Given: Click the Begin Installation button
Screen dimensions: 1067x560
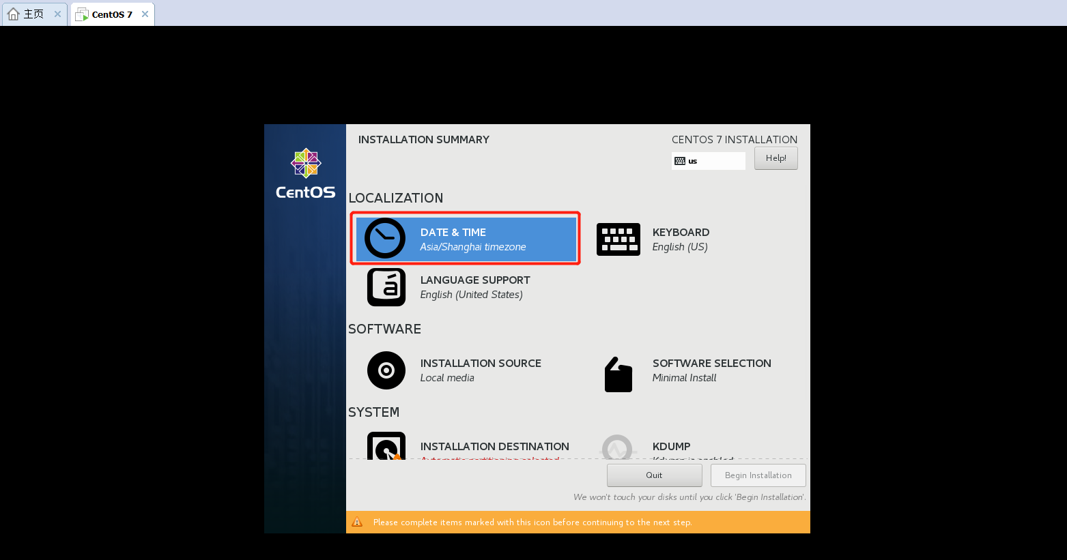Looking at the screenshot, I should pyautogui.click(x=758, y=475).
